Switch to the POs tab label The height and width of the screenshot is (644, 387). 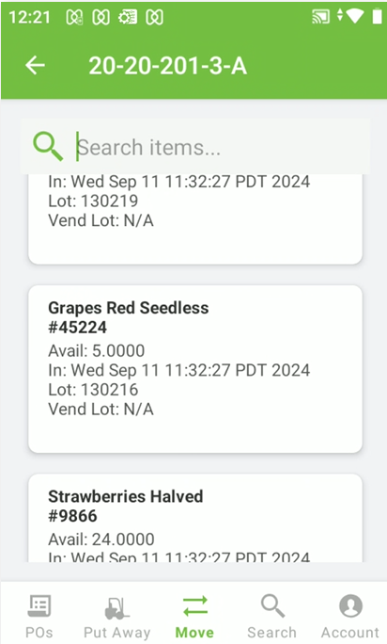coord(39,633)
